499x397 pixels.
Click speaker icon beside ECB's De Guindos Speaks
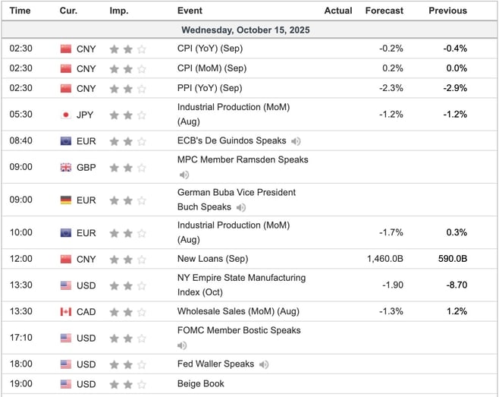(296, 141)
